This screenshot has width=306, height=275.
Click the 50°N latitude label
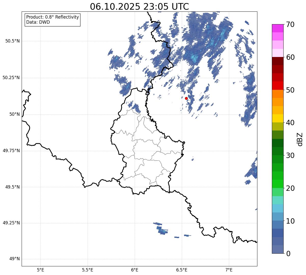tap(15, 114)
